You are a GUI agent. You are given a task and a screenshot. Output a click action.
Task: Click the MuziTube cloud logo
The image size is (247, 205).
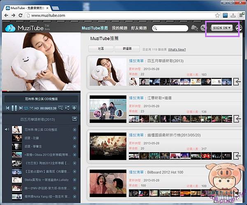coord(10,28)
